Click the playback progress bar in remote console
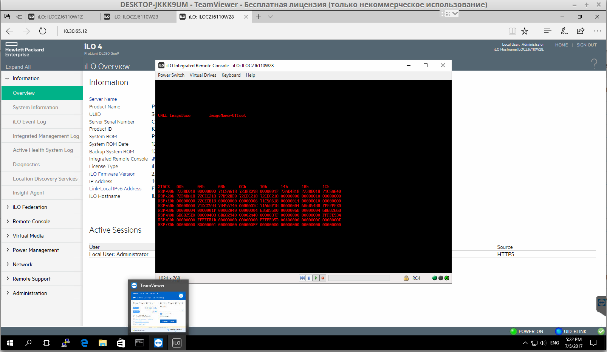 tap(359, 278)
